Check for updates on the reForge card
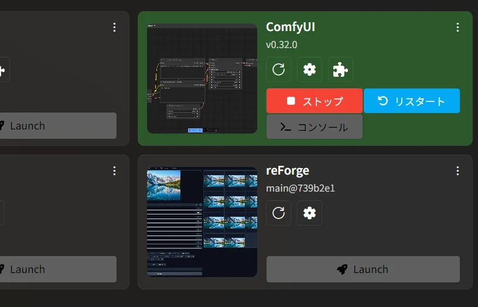The width and height of the screenshot is (478, 307). point(278,213)
